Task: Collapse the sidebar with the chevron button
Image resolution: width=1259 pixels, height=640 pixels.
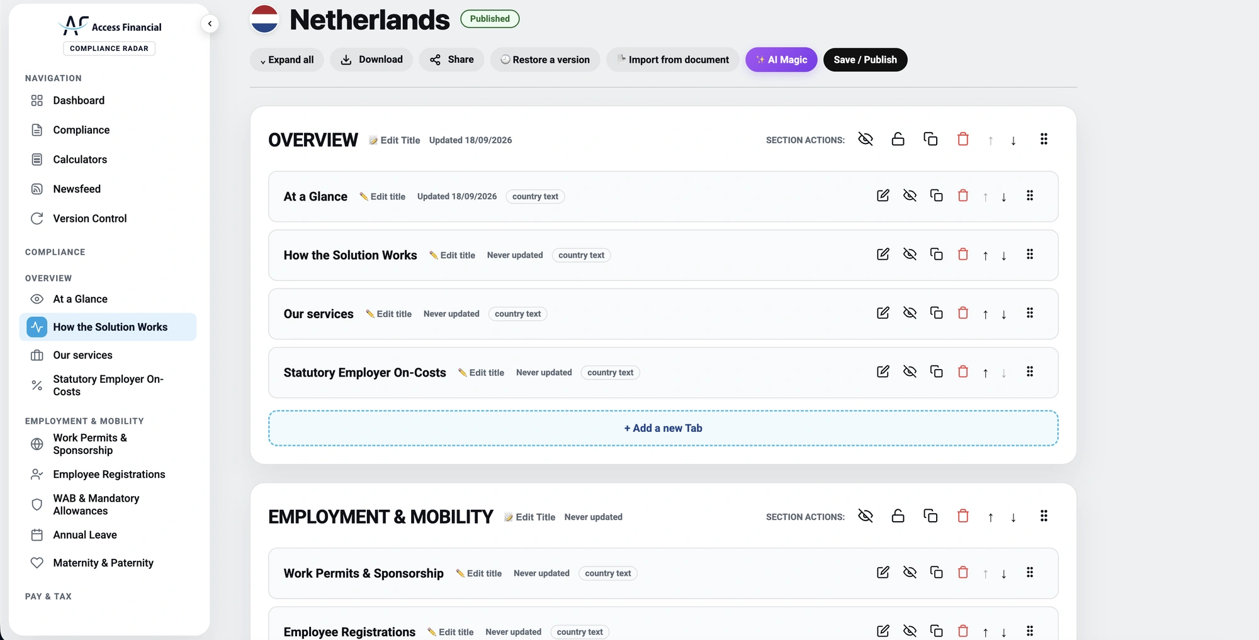Action: click(210, 24)
